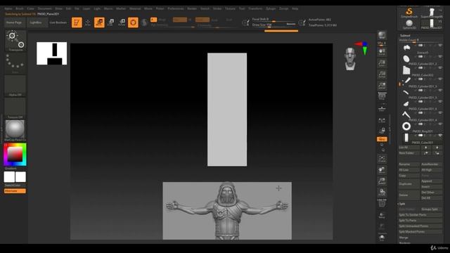Open the Preferences menu
Image resolution: width=450 pixels, height=253 pixels.
[x=176, y=8]
